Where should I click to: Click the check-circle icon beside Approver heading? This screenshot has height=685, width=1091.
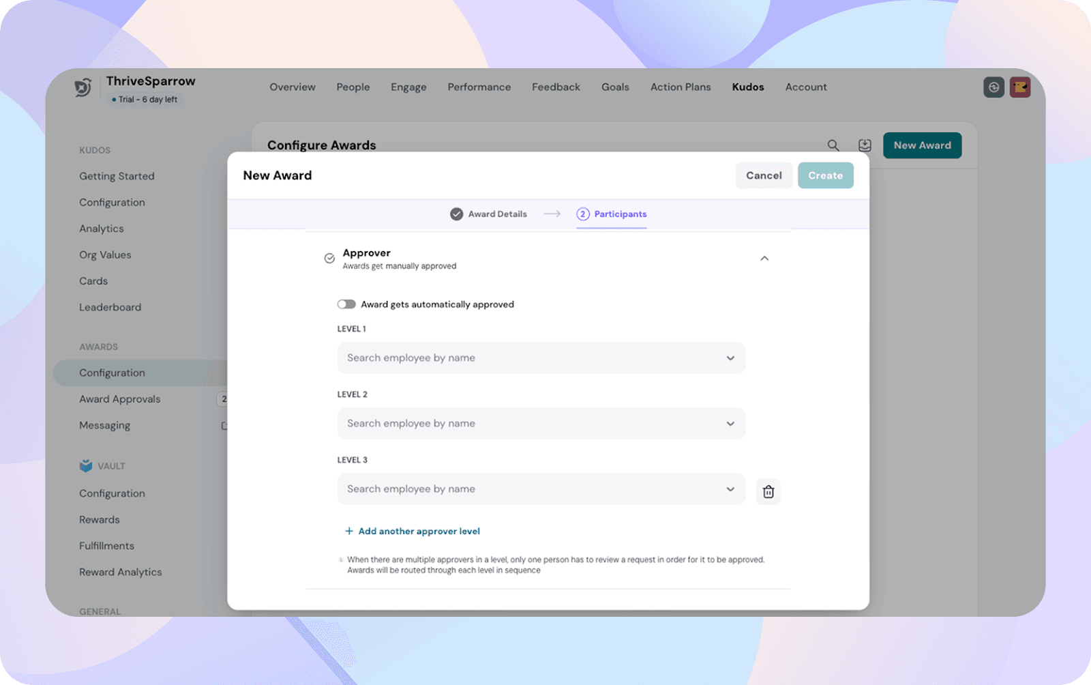pyautogui.click(x=329, y=259)
